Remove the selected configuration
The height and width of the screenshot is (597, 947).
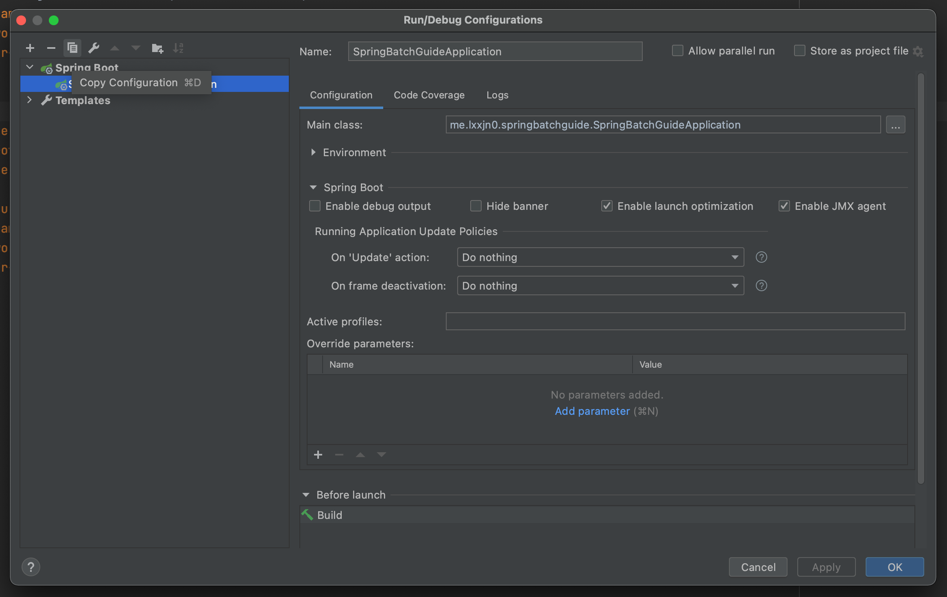51,48
